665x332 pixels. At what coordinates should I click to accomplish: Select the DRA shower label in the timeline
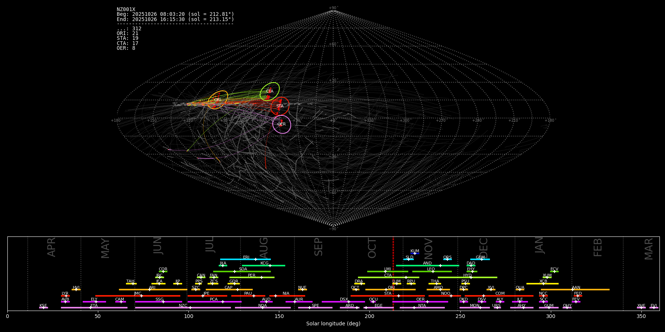(x=359, y=281)
